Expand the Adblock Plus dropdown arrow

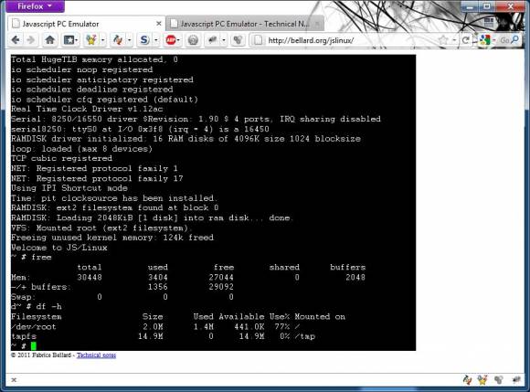click(x=178, y=40)
